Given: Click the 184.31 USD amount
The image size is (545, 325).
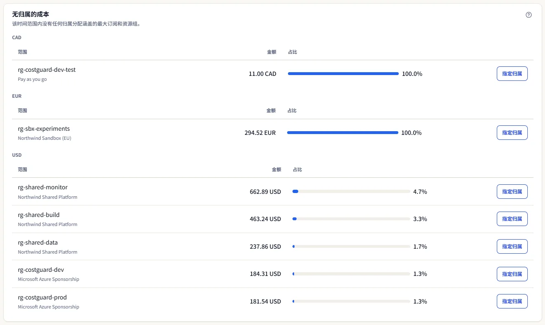Looking at the screenshot, I should pyautogui.click(x=265, y=274).
